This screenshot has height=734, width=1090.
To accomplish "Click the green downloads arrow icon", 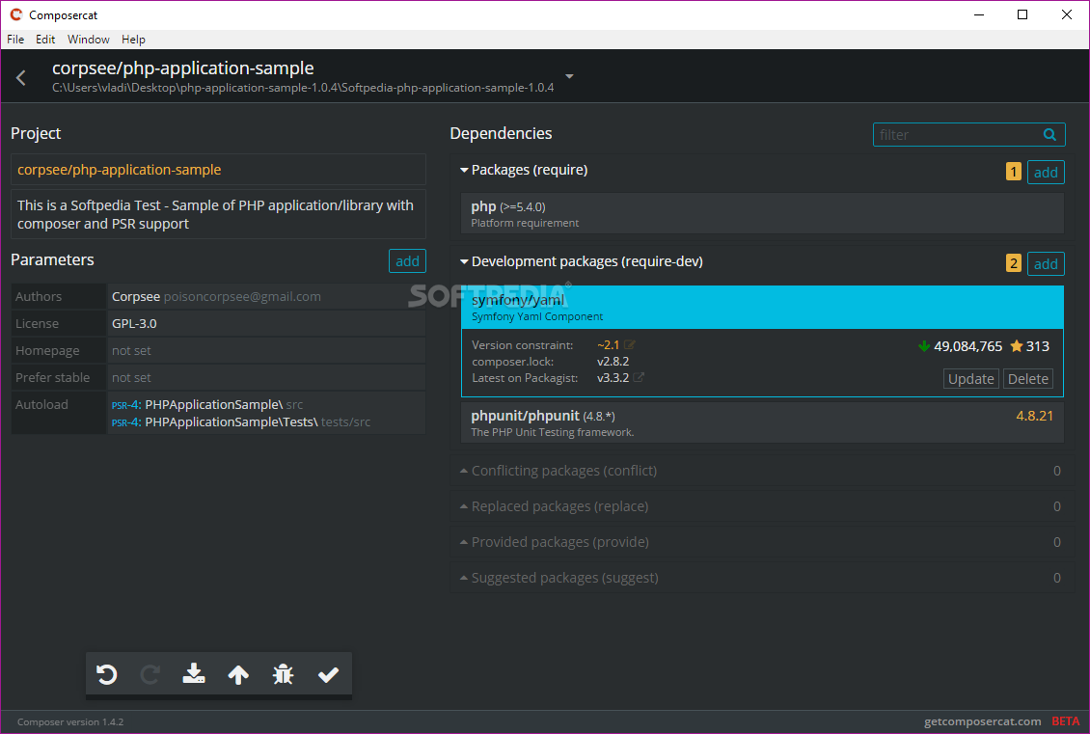I will tap(924, 346).
